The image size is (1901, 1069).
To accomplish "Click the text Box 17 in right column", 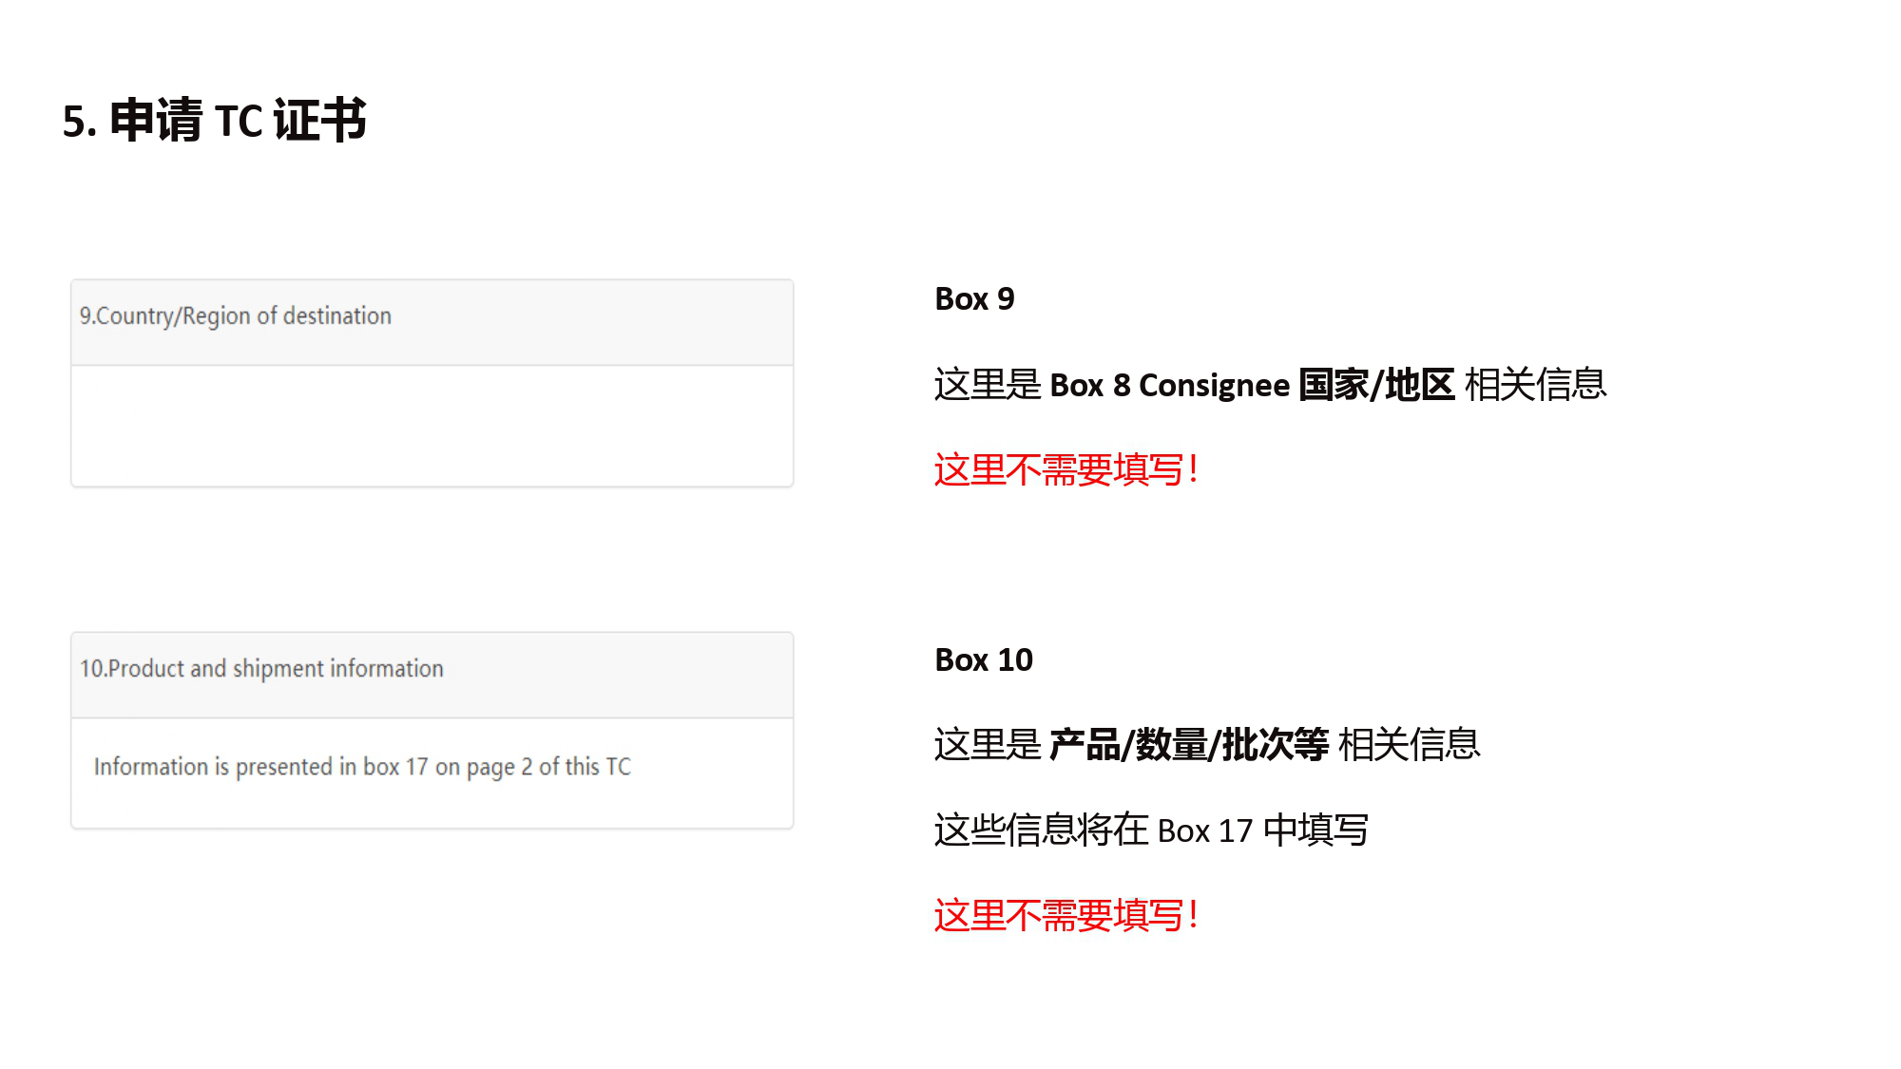I will [x=1205, y=831].
